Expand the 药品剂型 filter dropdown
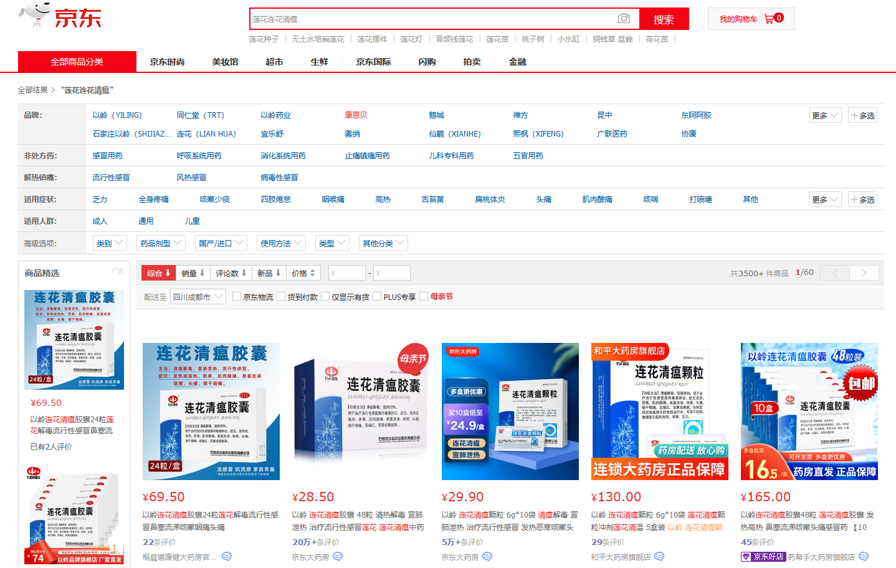This screenshot has width=896, height=568. pyautogui.click(x=161, y=243)
